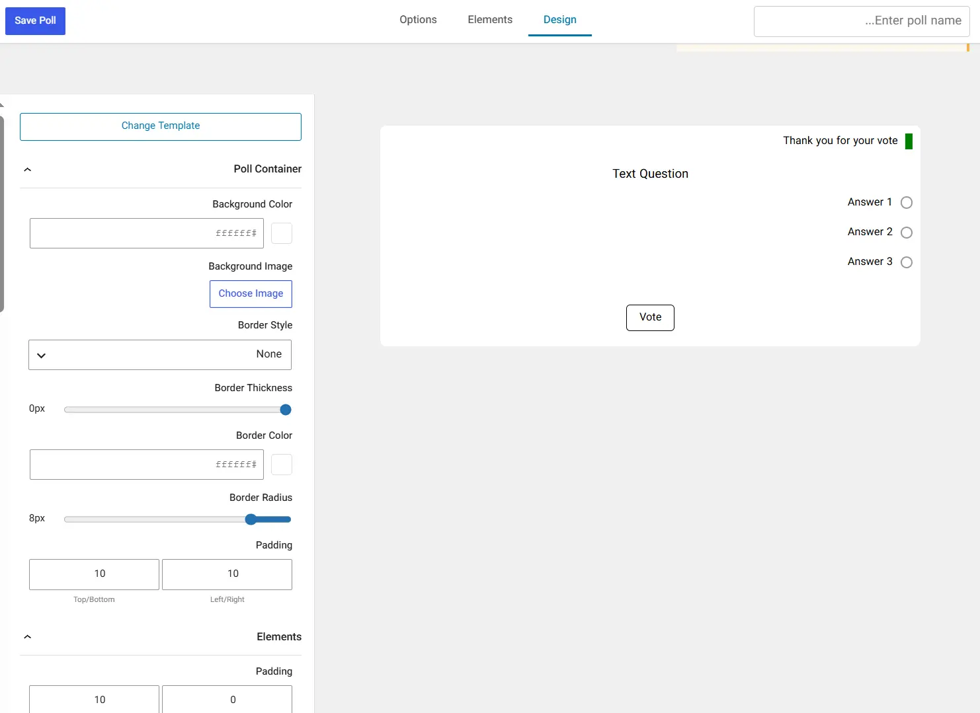Image resolution: width=980 pixels, height=713 pixels.
Task: Focus the Enter poll name field
Action: point(862,21)
